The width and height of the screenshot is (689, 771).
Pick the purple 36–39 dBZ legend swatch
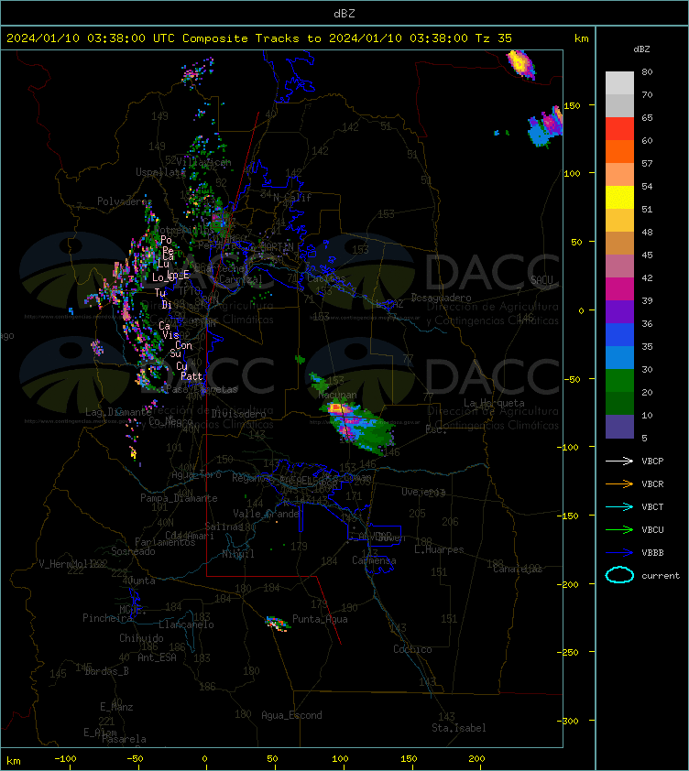point(619,311)
